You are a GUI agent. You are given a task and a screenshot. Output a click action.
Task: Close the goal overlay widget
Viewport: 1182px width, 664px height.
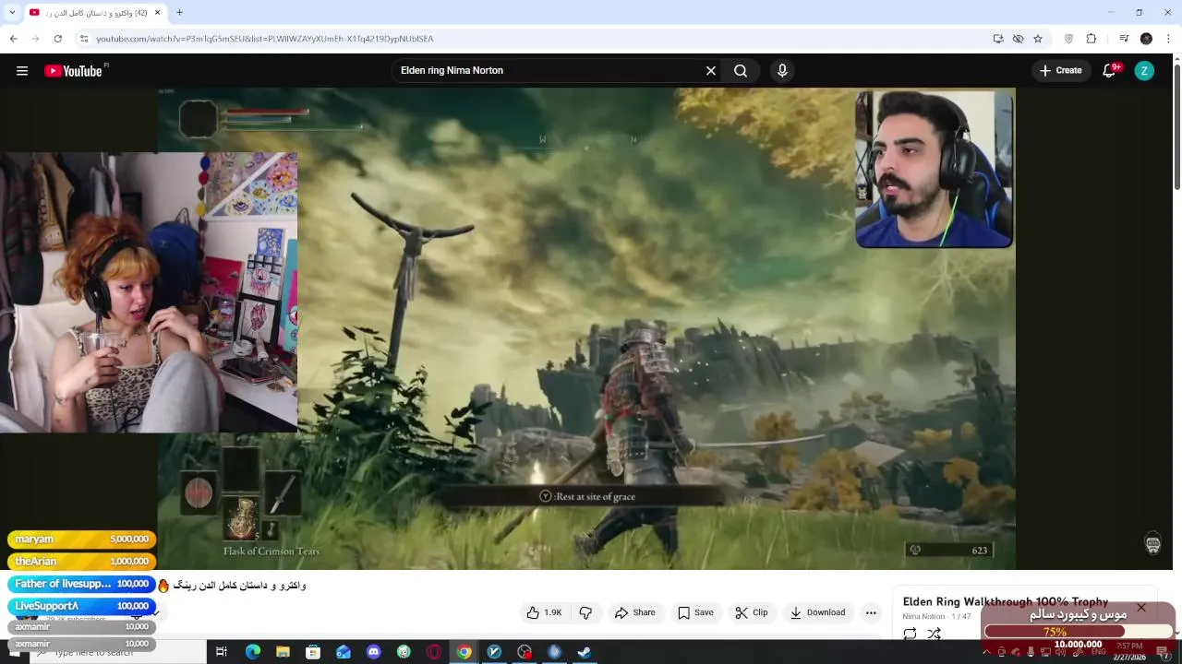[x=1141, y=608]
